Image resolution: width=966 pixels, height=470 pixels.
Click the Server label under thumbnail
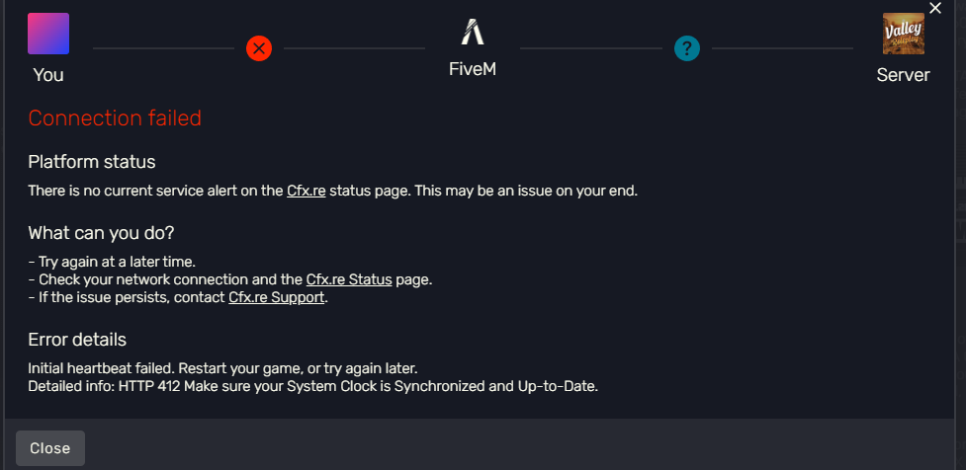click(x=903, y=75)
